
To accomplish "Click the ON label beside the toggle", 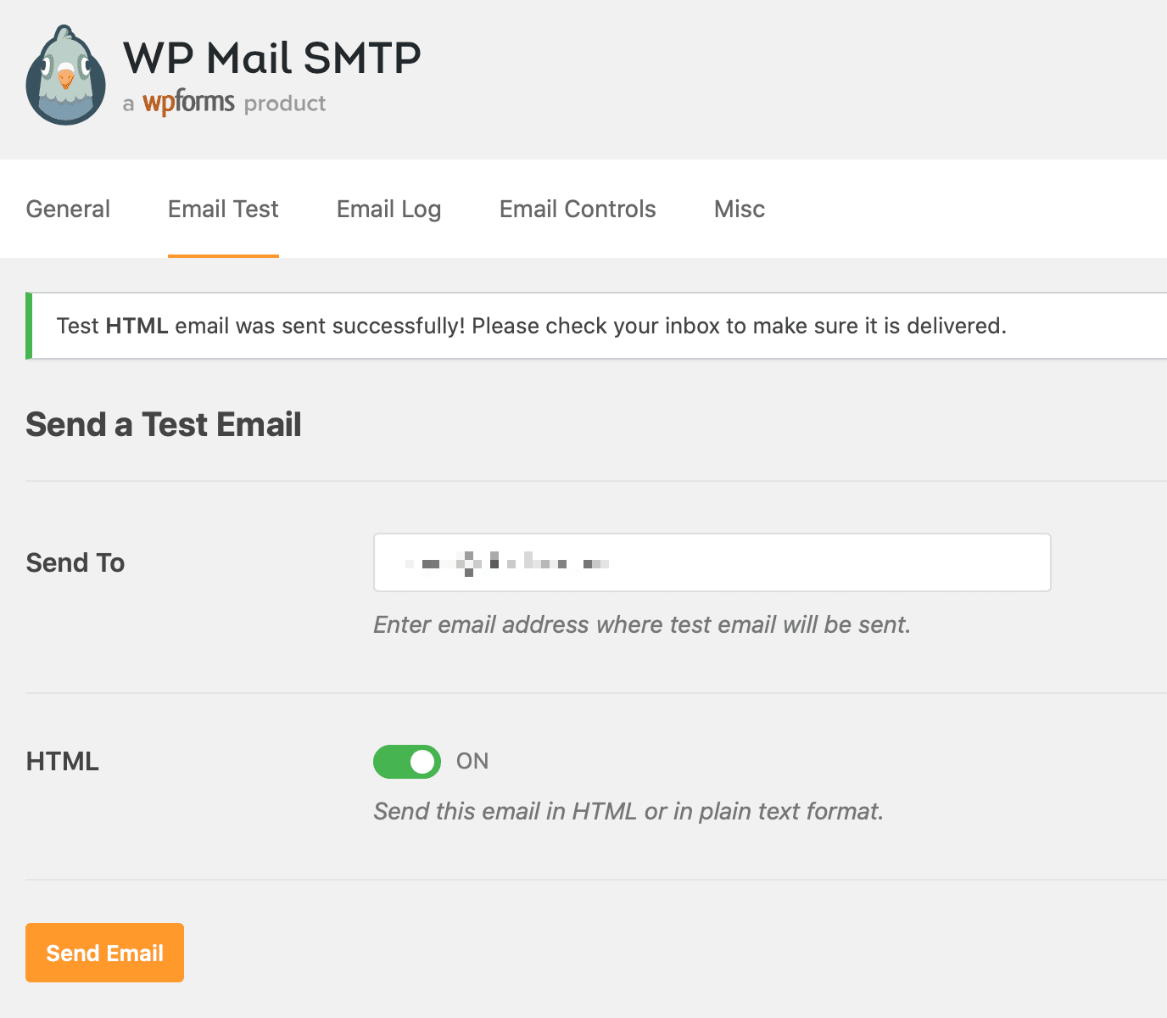I will (472, 761).
